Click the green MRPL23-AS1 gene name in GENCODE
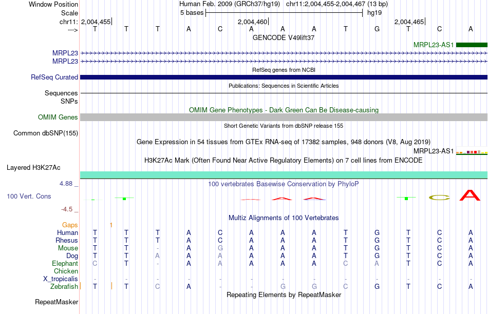Viewport: 488px width, 314px height. coord(434,45)
